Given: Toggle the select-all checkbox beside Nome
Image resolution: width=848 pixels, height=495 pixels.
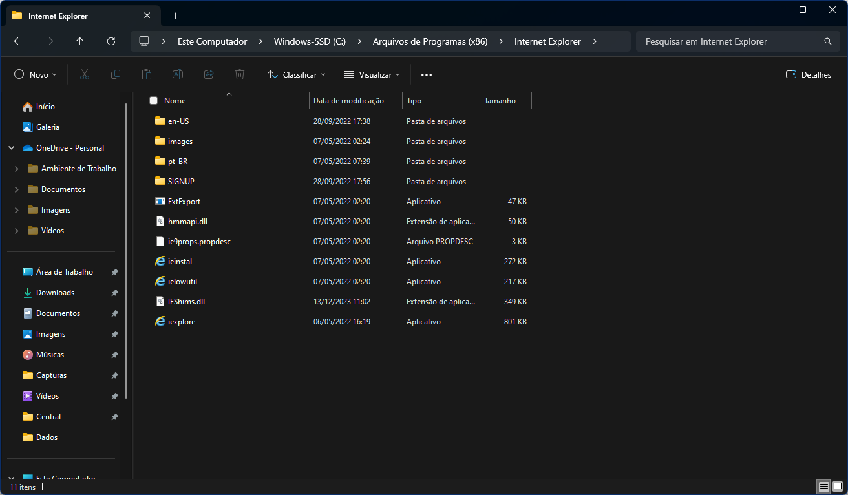Looking at the screenshot, I should pyautogui.click(x=153, y=101).
